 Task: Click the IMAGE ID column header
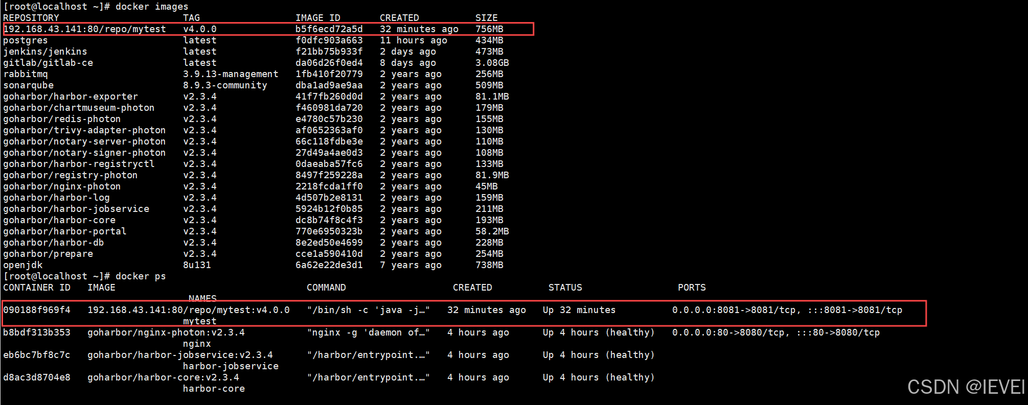click(x=318, y=18)
